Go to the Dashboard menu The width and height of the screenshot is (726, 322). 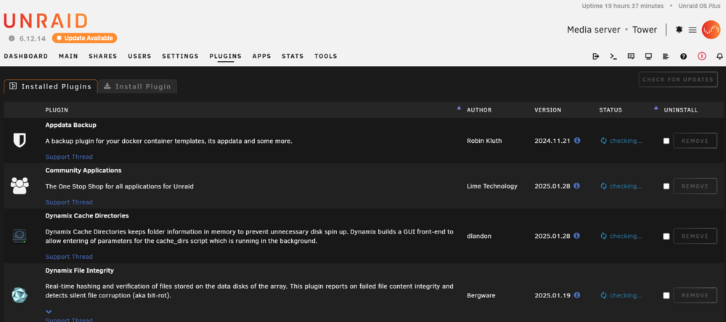coord(26,57)
